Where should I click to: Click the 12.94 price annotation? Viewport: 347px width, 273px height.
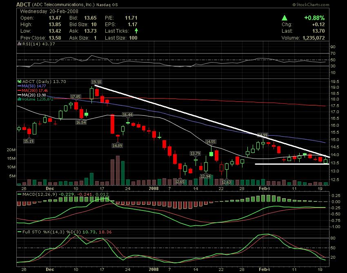coord(205,177)
